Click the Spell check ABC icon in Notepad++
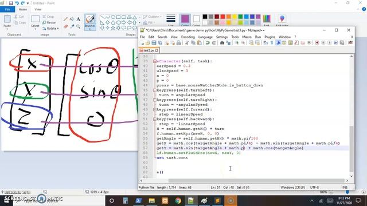Image resolution: width=367 pixels, height=206 pixels. [x=350, y=43]
